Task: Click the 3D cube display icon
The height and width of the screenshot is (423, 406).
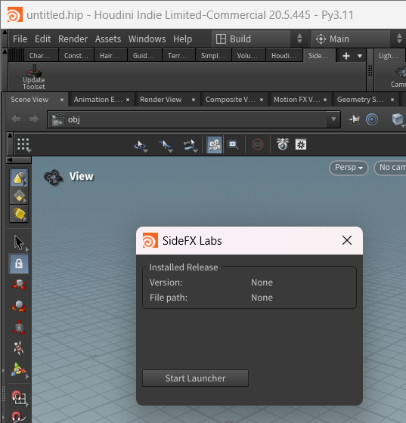Action: (398, 119)
